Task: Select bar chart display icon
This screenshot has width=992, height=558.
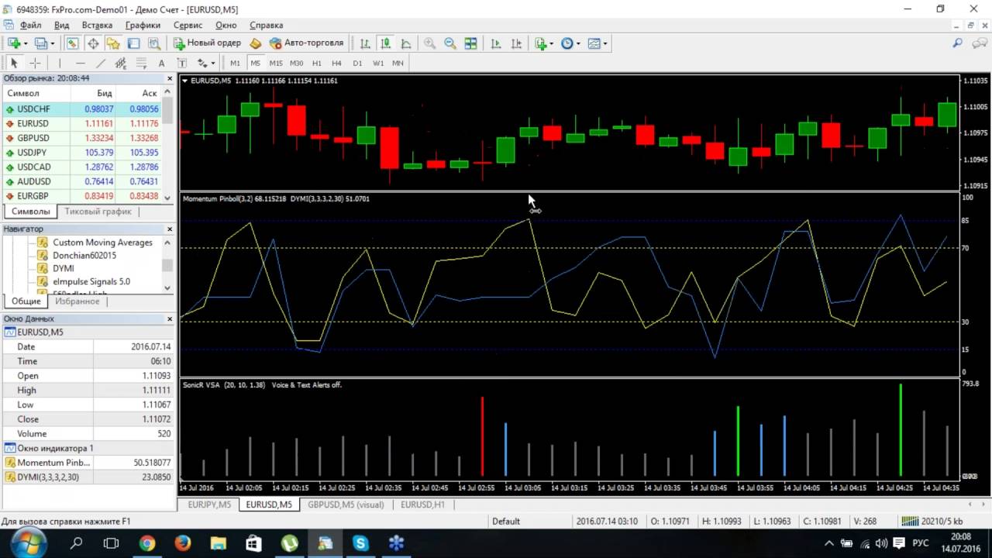Action: 365,43
